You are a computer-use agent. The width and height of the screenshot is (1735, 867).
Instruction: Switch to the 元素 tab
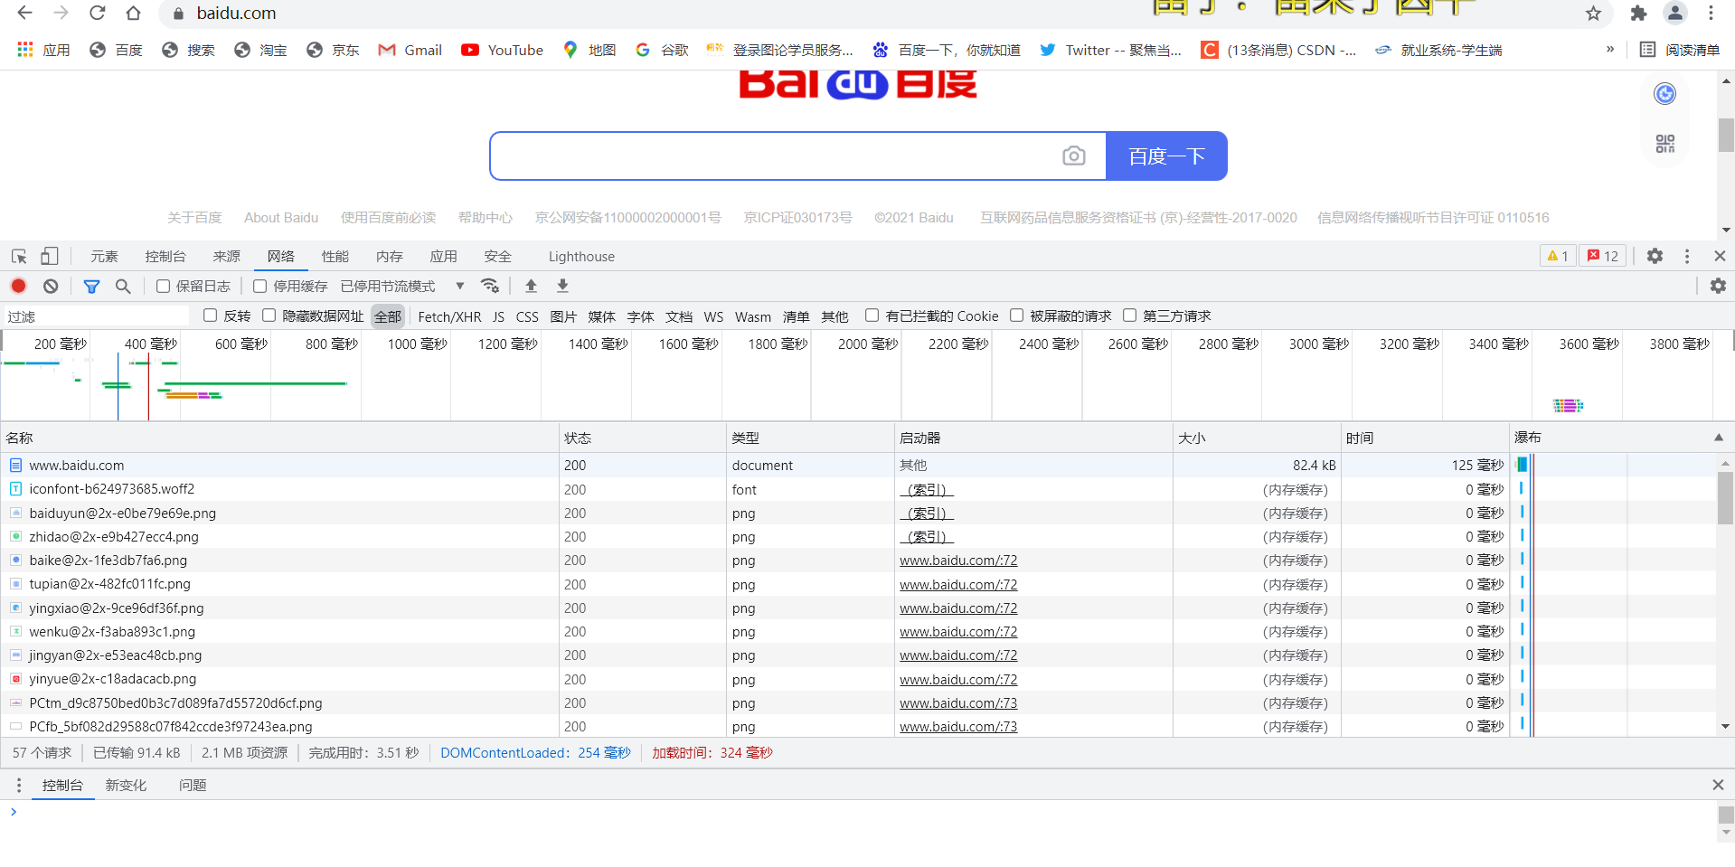tap(104, 257)
